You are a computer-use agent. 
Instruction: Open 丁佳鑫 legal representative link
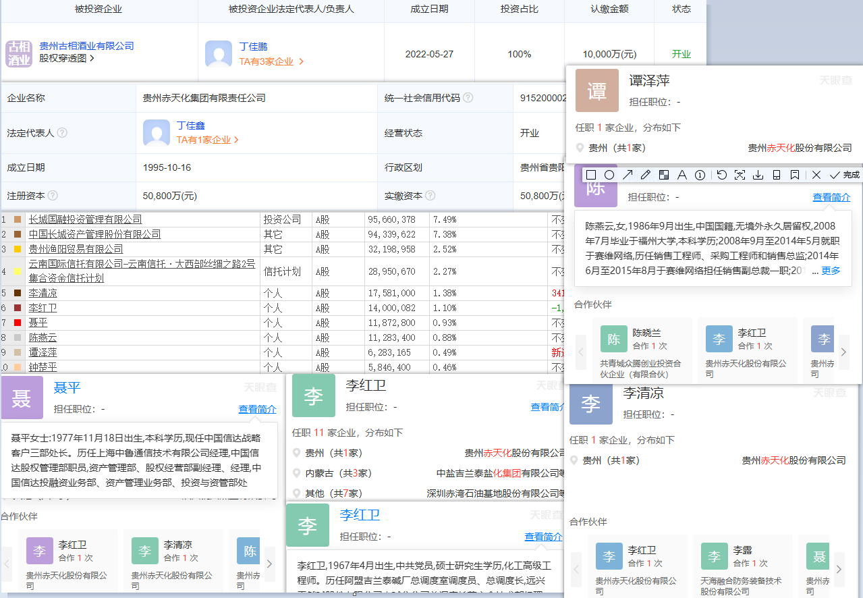point(191,126)
